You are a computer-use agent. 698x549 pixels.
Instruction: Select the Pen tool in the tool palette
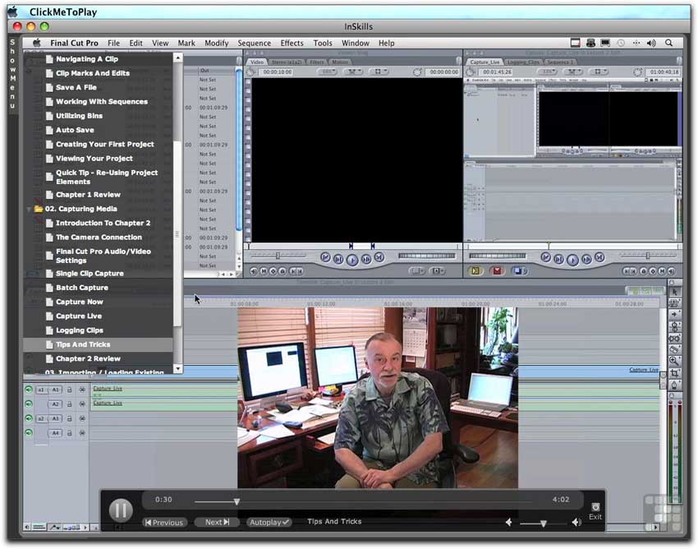point(674,385)
